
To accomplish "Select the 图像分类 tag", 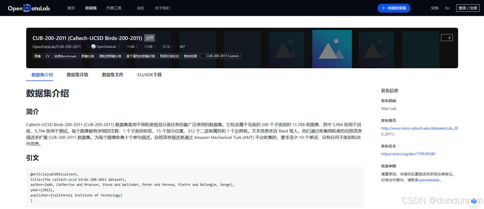I will 88,56.
